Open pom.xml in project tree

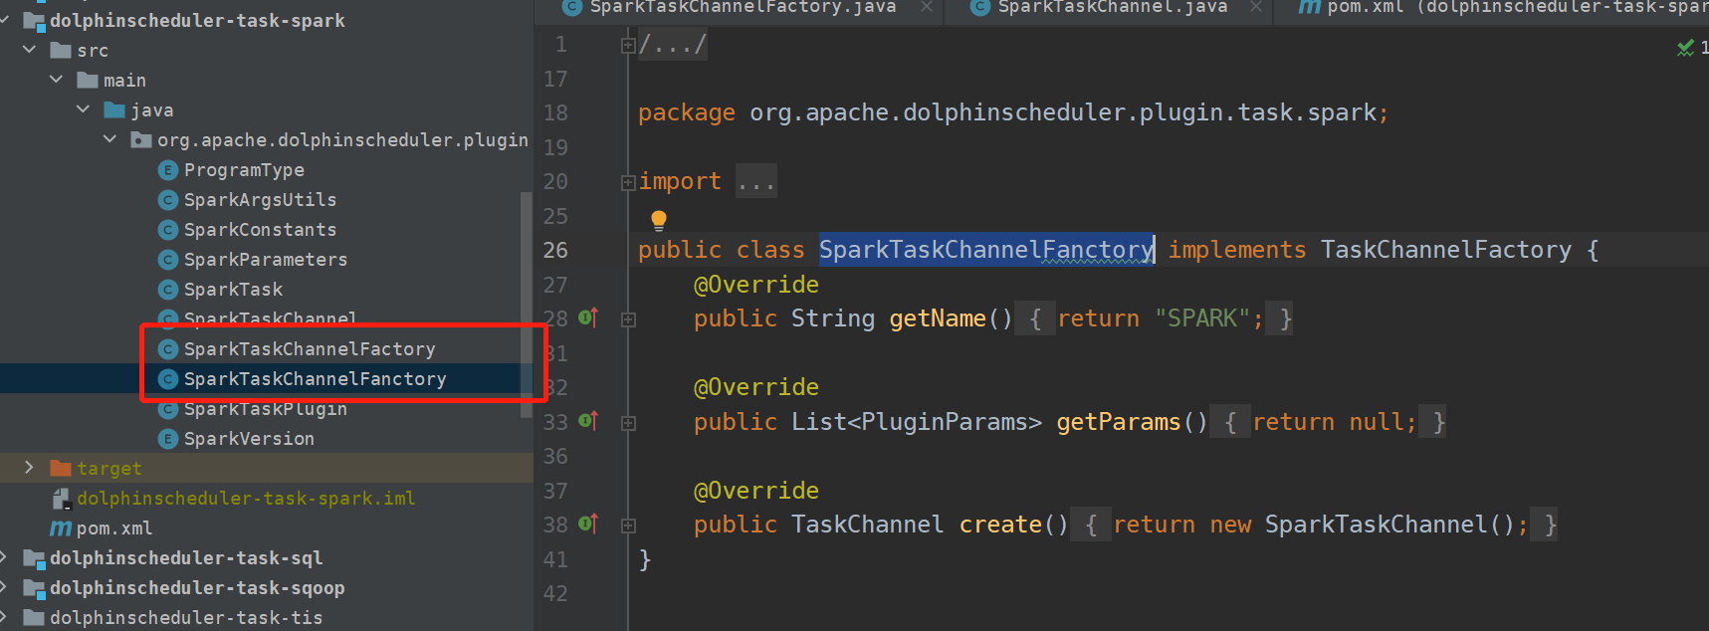point(114,528)
